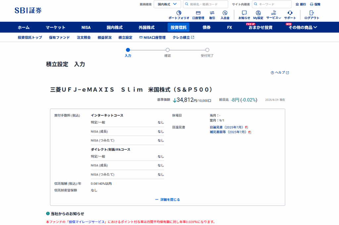Open the マーケット main tab

coord(55,27)
